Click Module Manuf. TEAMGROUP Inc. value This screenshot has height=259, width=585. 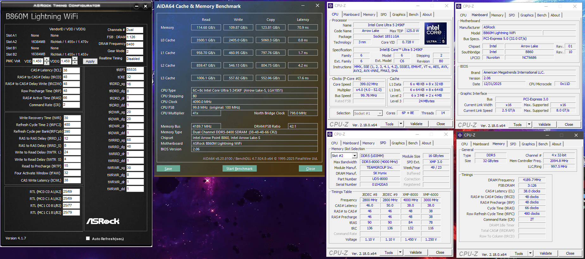[380, 167]
